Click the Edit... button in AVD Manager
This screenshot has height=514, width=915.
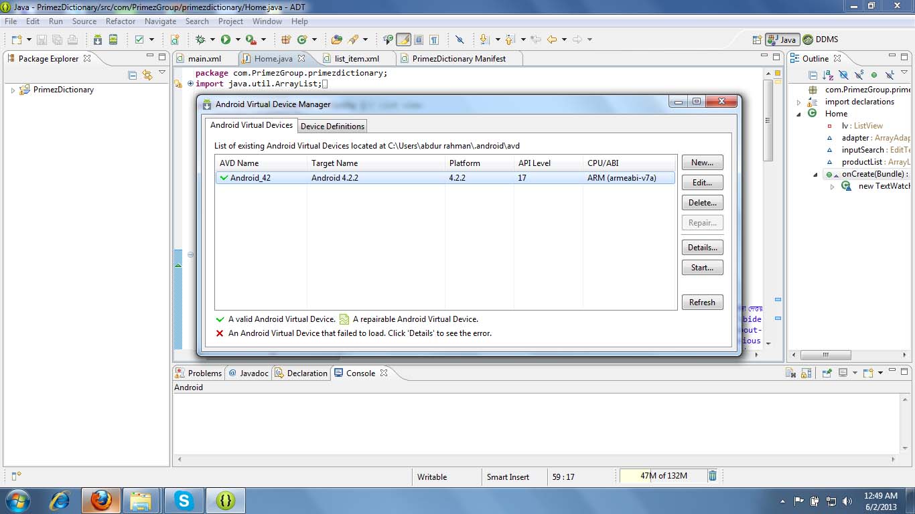(702, 183)
